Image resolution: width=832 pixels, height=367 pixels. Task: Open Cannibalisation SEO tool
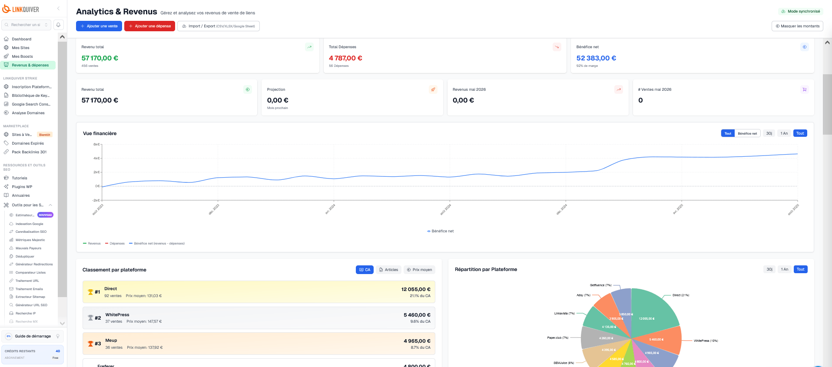[31, 232]
